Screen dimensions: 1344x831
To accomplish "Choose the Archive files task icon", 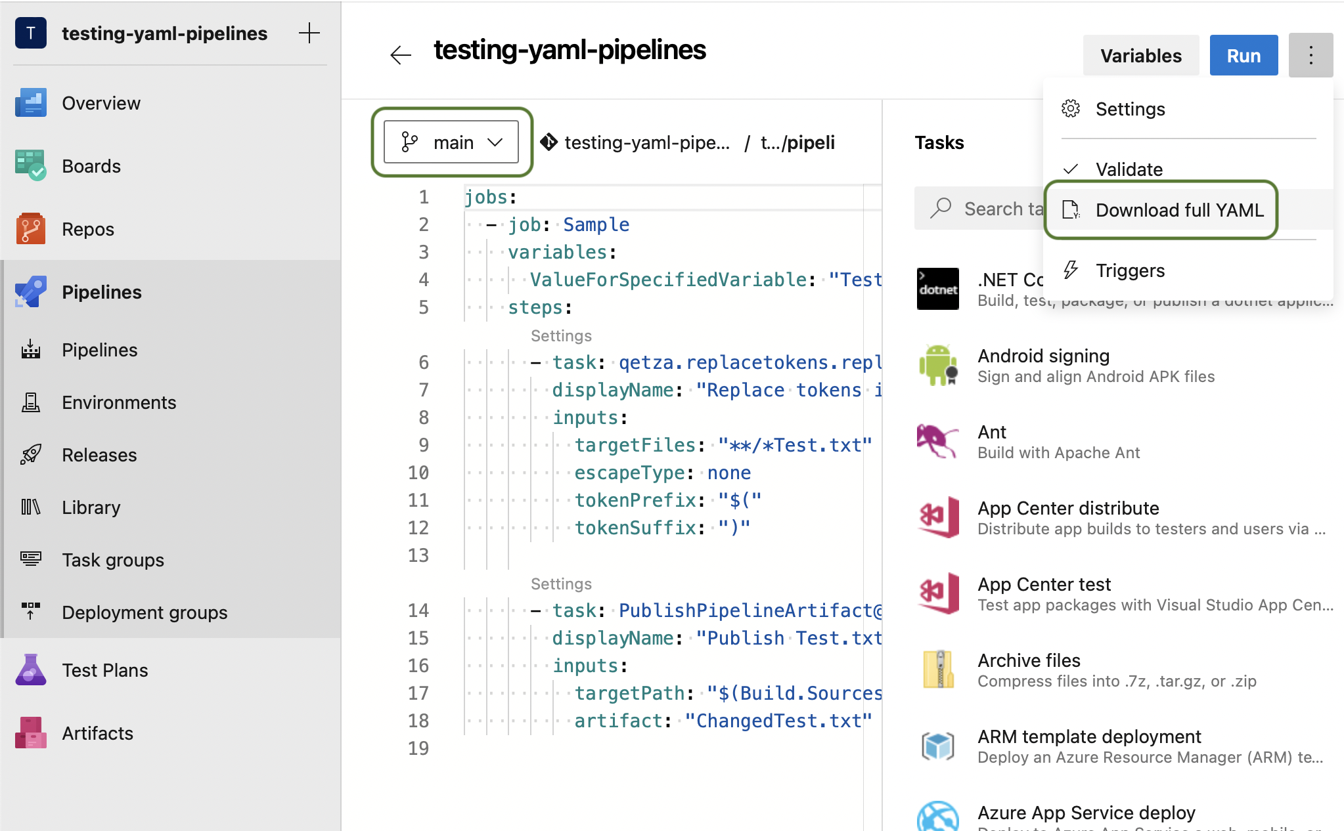I will coord(937,670).
